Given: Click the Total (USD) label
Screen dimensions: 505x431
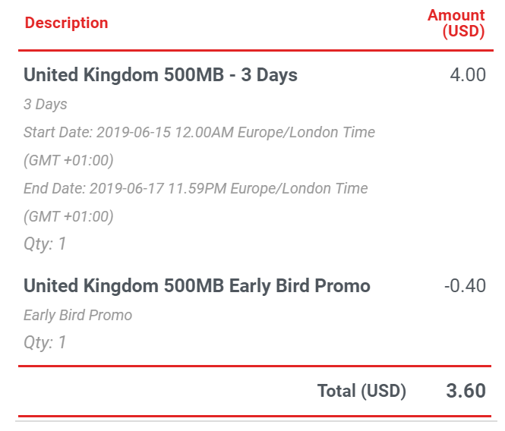Looking at the screenshot, I should 361,391.
